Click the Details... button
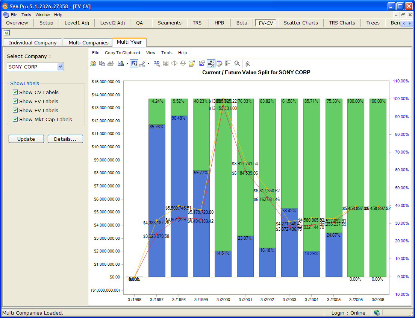Screen dimensions: 415x318 (x=65, y=139)
